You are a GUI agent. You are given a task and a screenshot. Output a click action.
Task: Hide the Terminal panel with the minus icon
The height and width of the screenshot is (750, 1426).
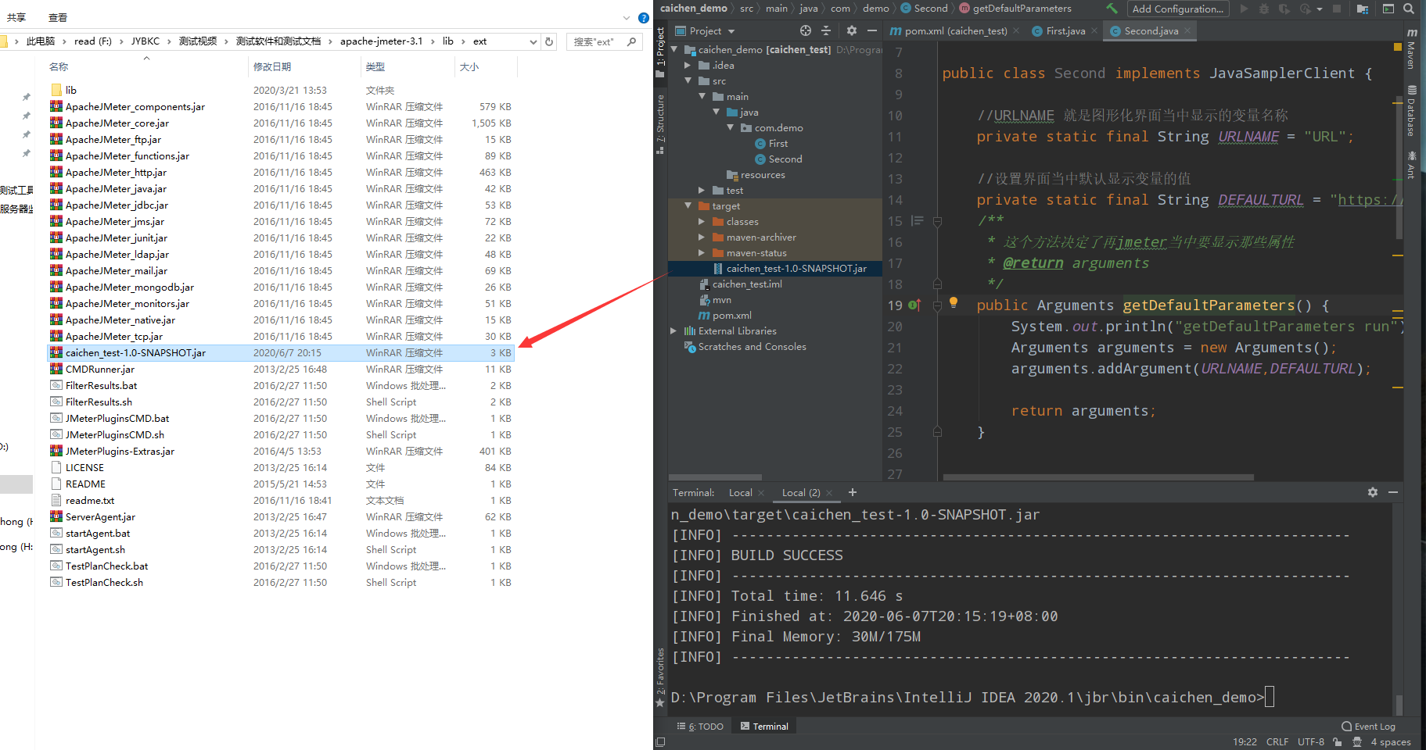(1393, 492)
